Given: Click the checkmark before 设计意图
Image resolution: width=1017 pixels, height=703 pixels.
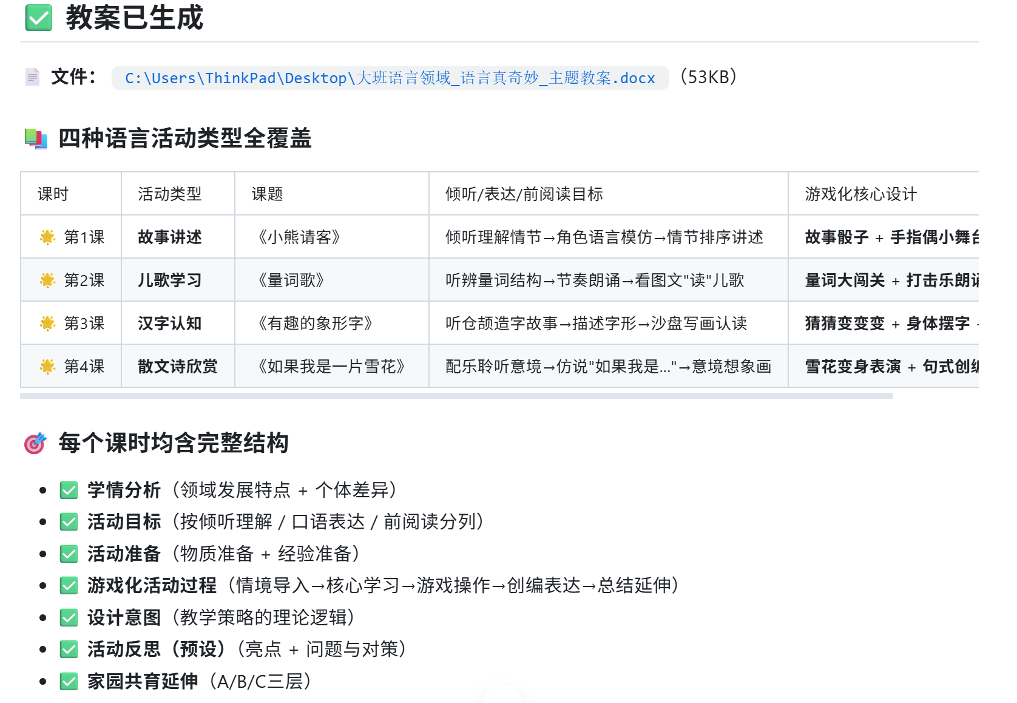Looking at the screenshot, I should [x=69, y=617].
